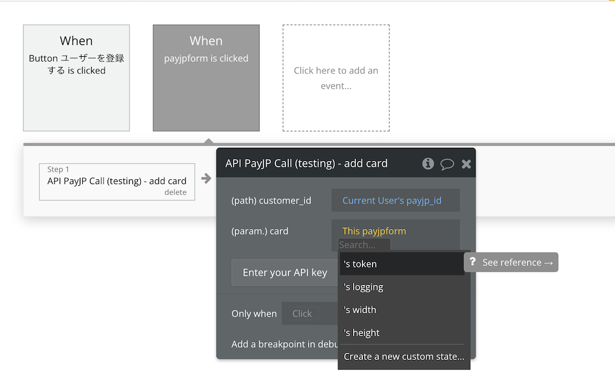Click the action panel title text
Image resolution: width=615 pixels, height=386 pixels.
coord(306,163)
